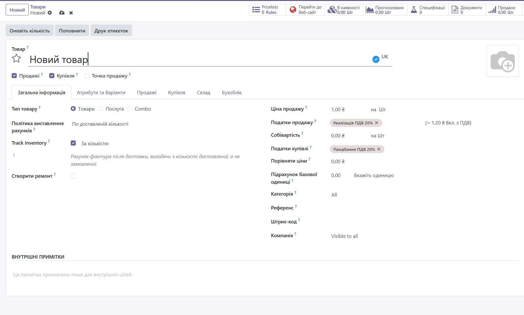This screenshot has width=524, height=315.
Task: Open the gear settings icon near Новий
Action: click(50, 13)
